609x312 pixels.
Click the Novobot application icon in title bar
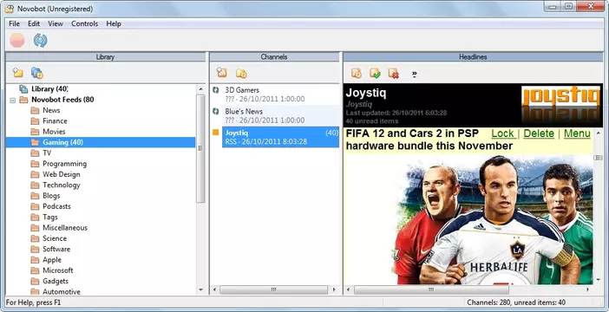[x=10, y=8]
